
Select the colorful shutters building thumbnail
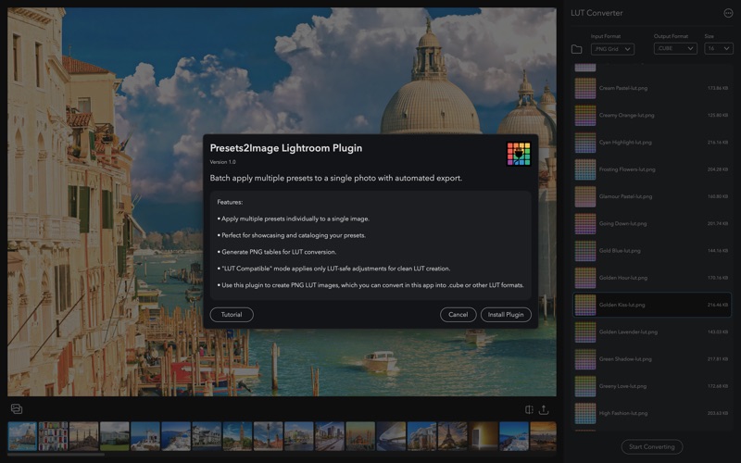click(x=53, y=436)
